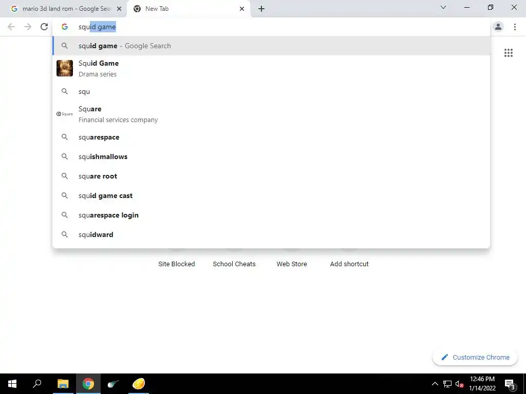Open the School Cheats shortcut
Viewport: 526px width, 394px height.
point(234,264)
